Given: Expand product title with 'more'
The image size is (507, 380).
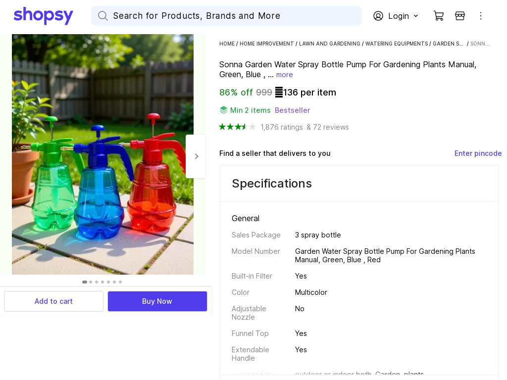Looking at the screenshot, I should pos(285,75).
